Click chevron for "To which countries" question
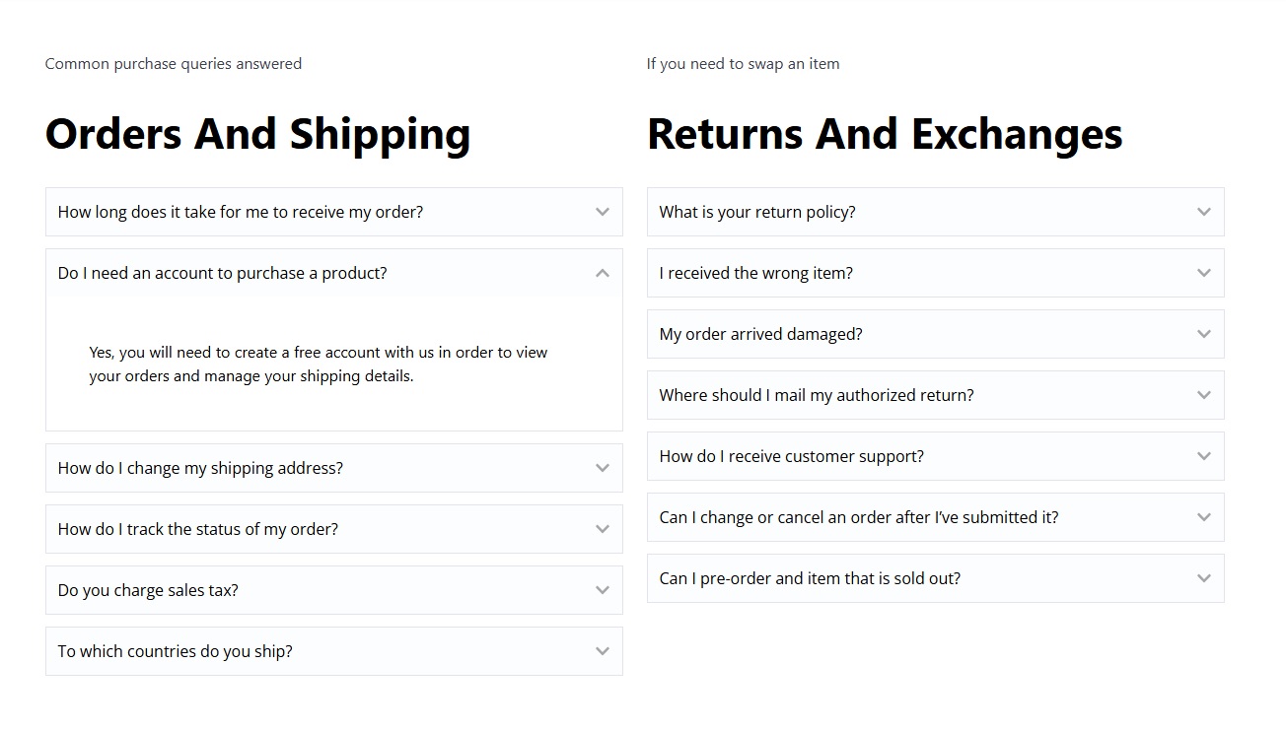The width and height of the screenshot is (1286, 730). click(x=603, y=651)
